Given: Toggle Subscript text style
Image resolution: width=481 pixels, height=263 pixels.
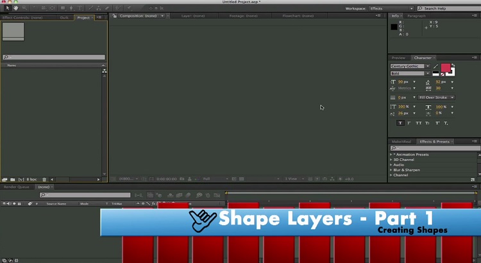Looking at the screenshot, I should coord(446,123).
